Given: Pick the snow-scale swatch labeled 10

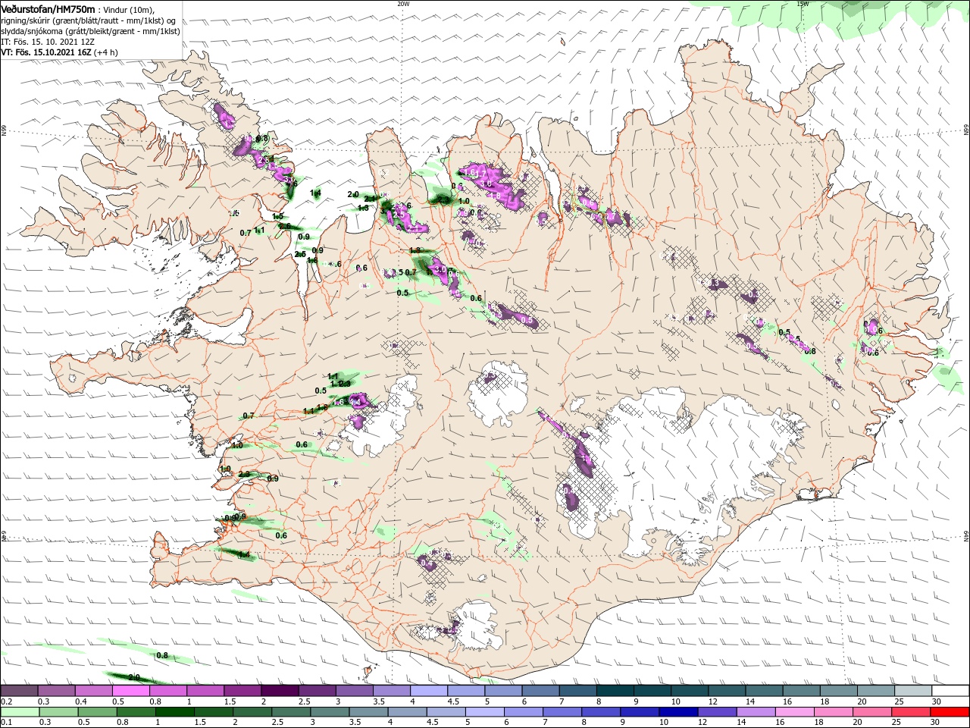Looking at the screenshot, I should coord(689,691).
